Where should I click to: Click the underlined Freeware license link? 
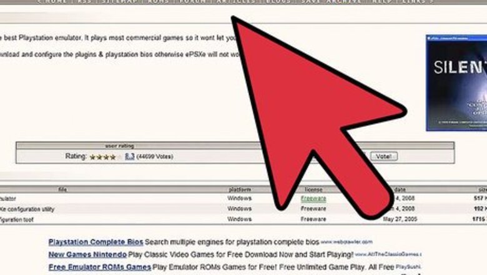coord(313,198)
